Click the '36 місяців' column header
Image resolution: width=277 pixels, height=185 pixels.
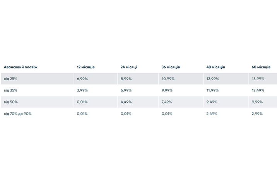[171, 67]
